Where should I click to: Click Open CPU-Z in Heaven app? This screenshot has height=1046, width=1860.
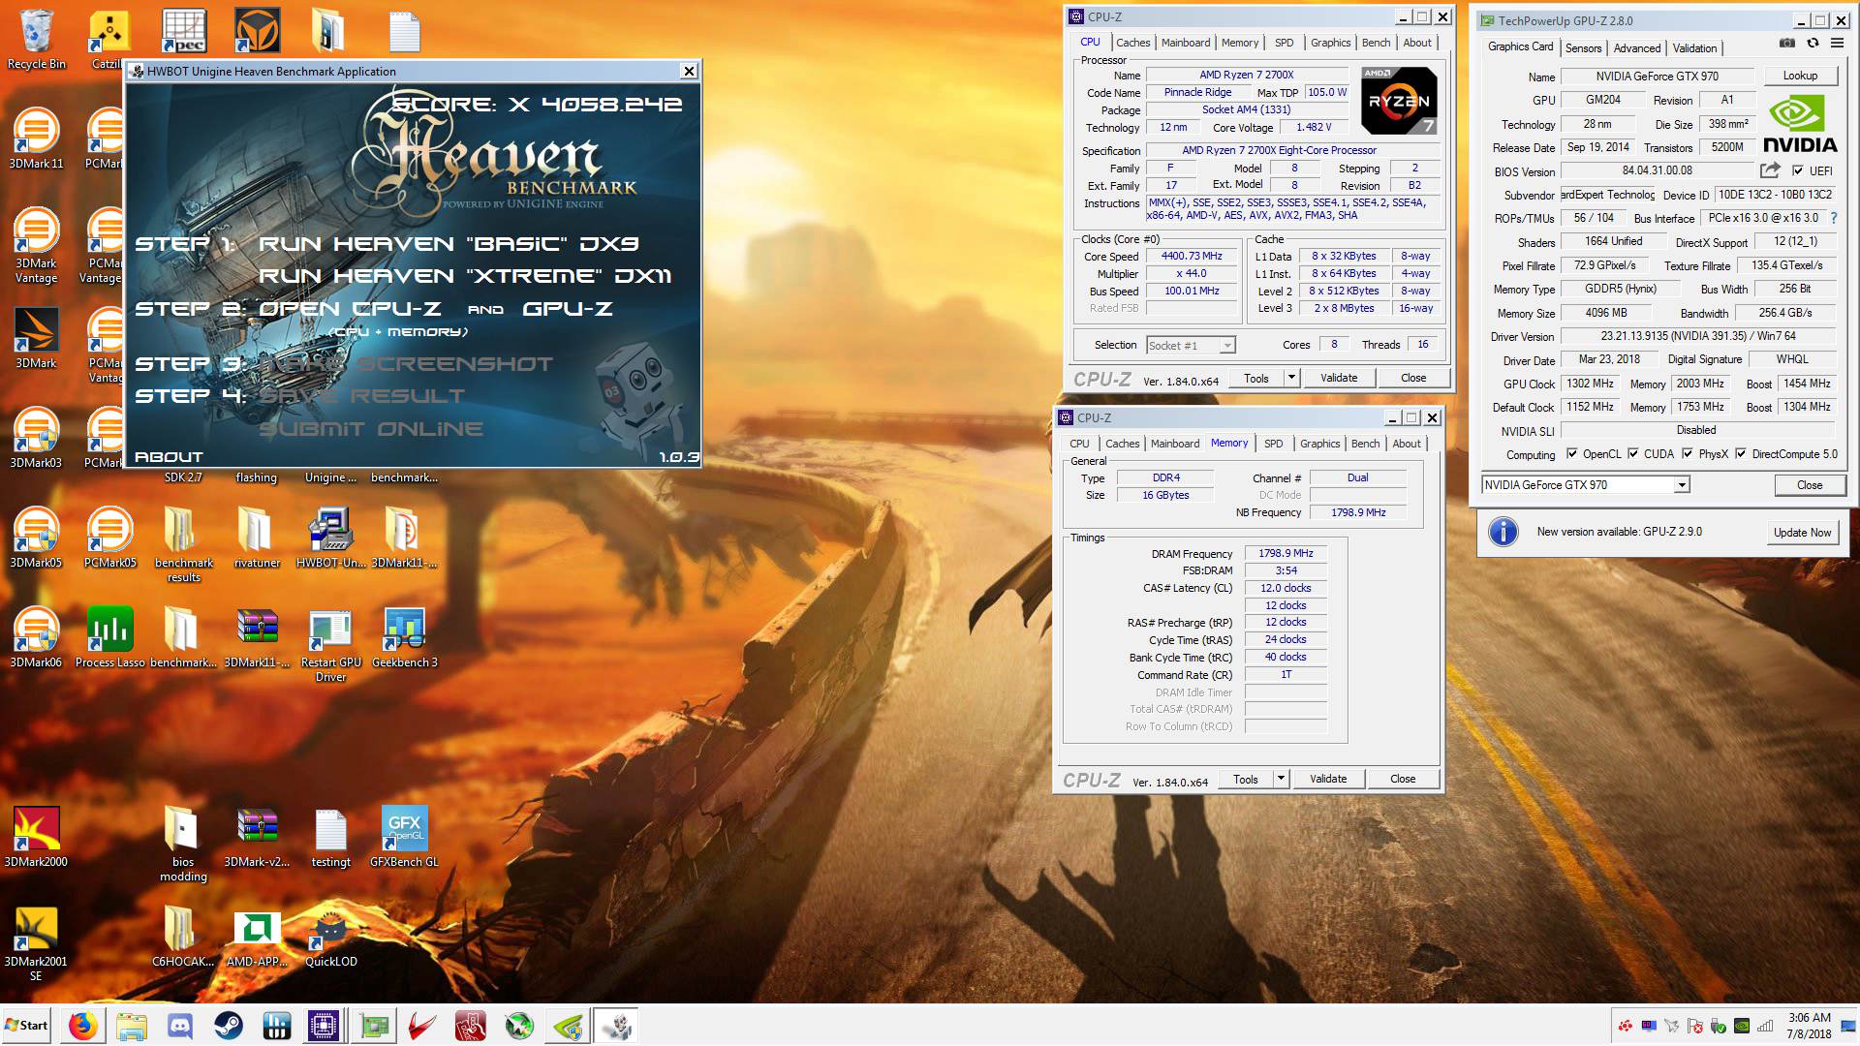(350, 309)
